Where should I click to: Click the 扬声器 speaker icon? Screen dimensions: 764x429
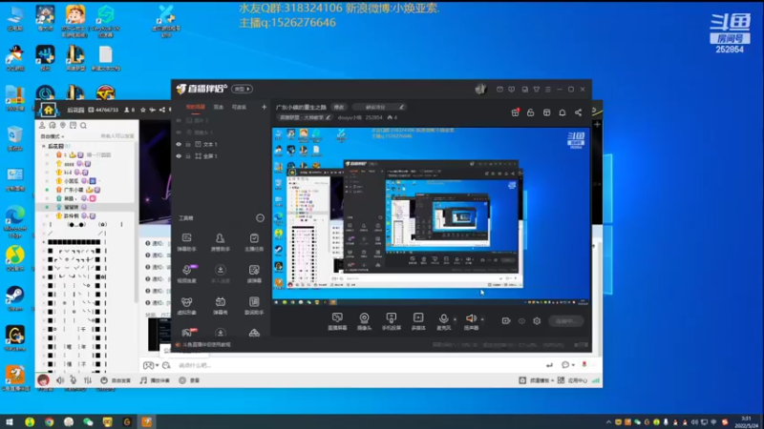click(471, 318)
